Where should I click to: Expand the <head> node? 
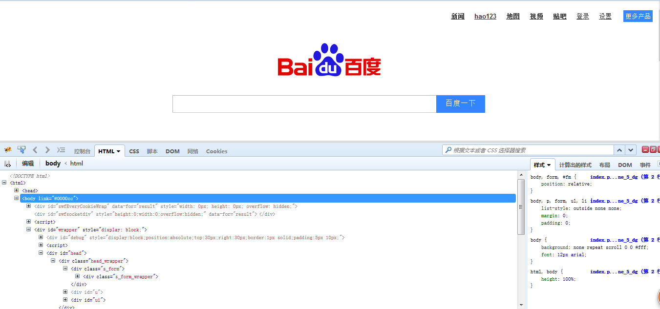point(17,190)
